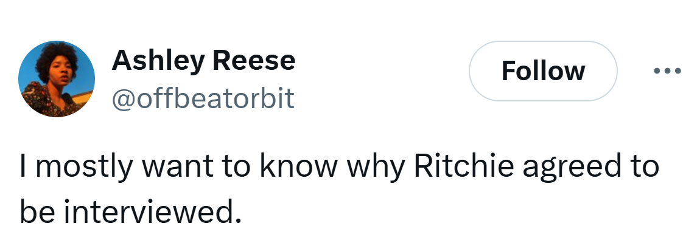The image size is (697, 246).
Task: Click the bold author name above the handle
Action: coord(203,60)
